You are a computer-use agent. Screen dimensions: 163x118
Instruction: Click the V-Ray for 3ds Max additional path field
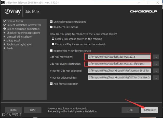tap(119, 71)
